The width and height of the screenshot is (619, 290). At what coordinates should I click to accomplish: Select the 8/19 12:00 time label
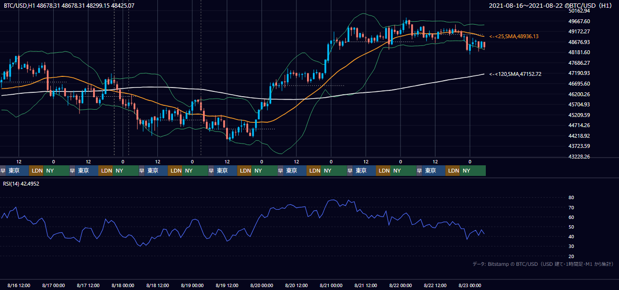click(x=227, y=285)
